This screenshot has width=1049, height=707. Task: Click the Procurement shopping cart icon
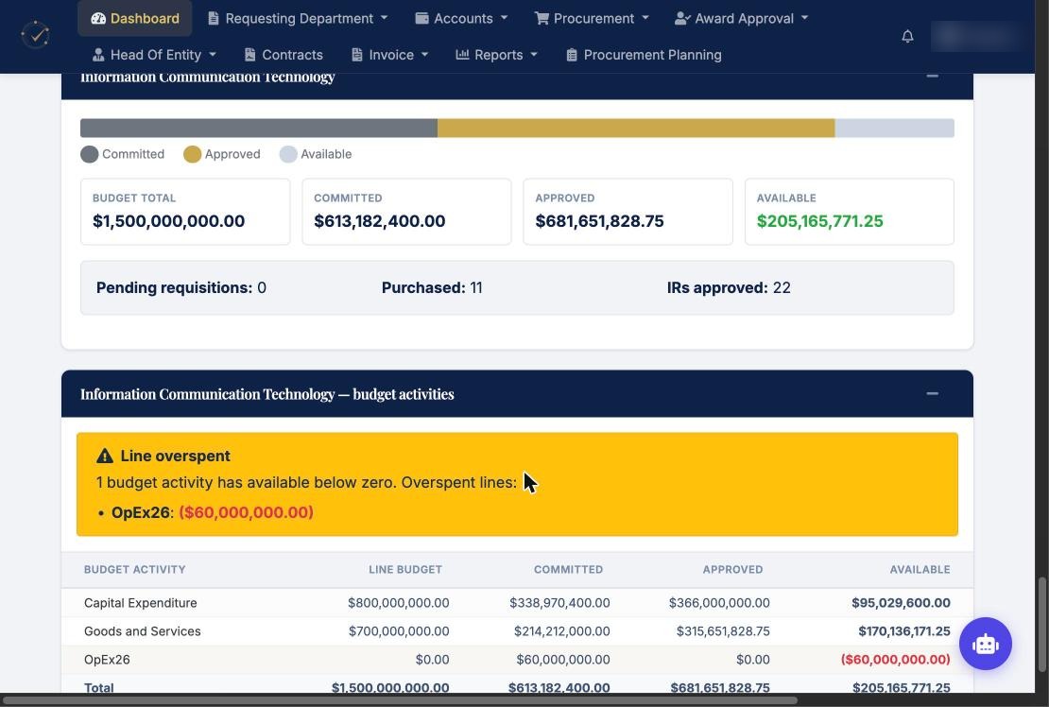pyautogui.click(x=542, y=18)
